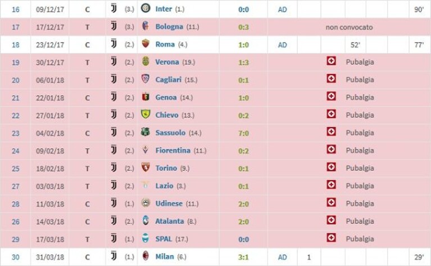Open the 3:1 result against Milan
The width and height of the screenshot is (431, 266).
243,257
